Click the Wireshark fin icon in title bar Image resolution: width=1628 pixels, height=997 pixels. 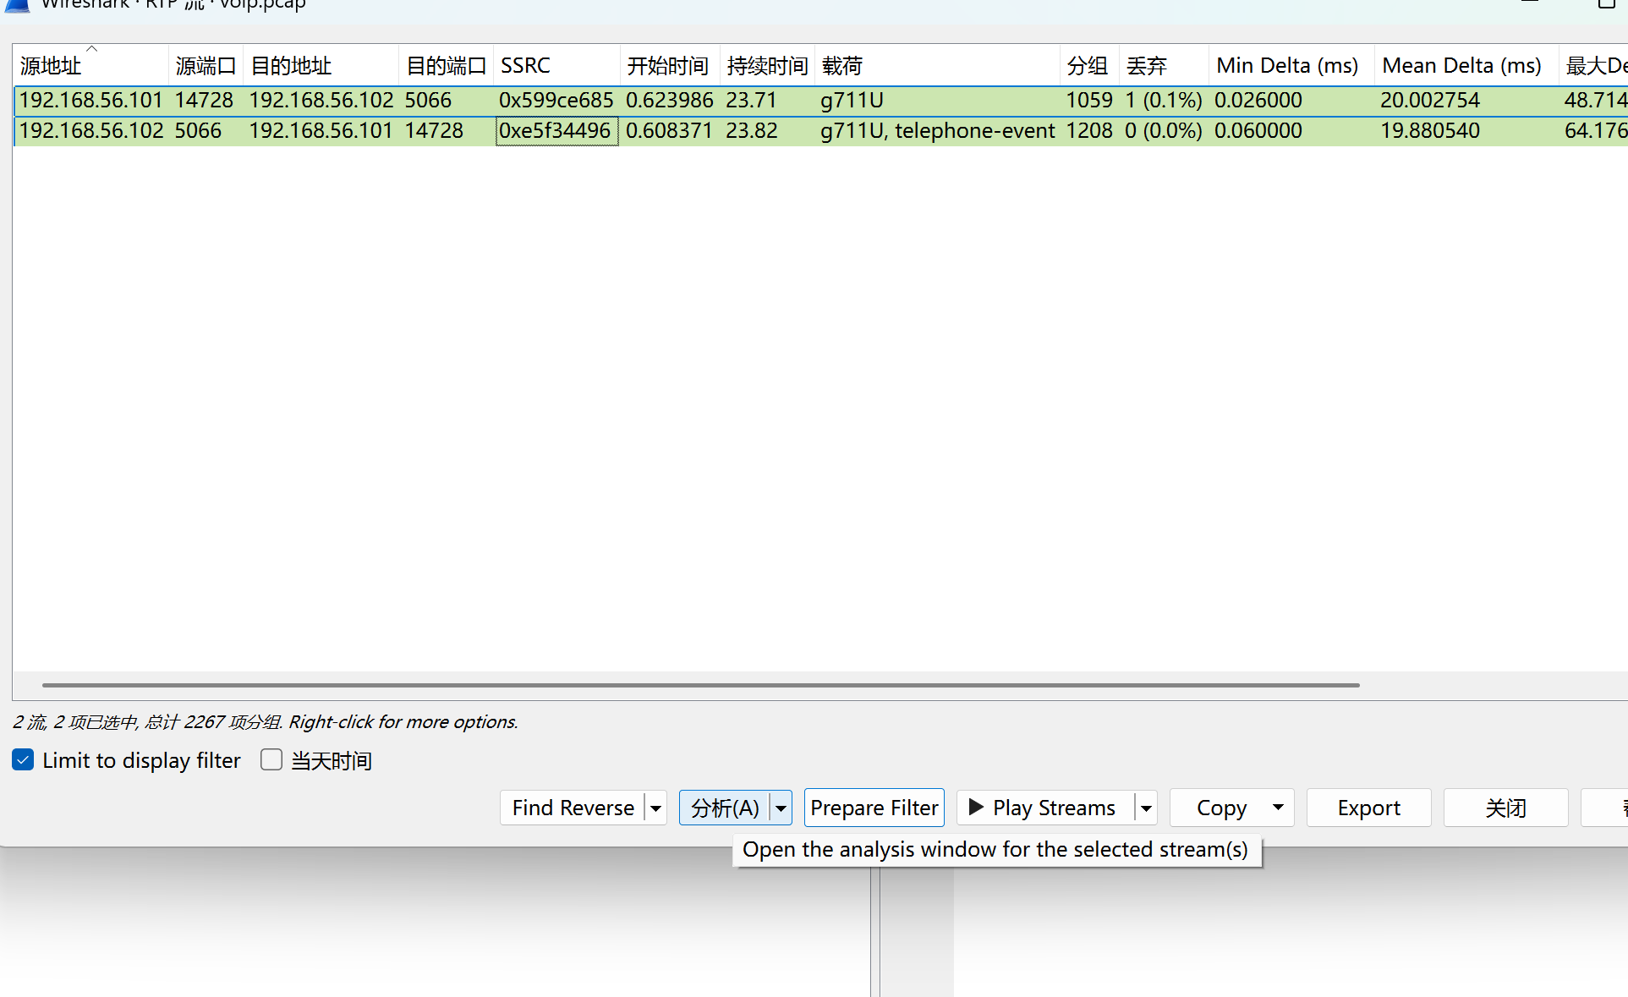17,5
